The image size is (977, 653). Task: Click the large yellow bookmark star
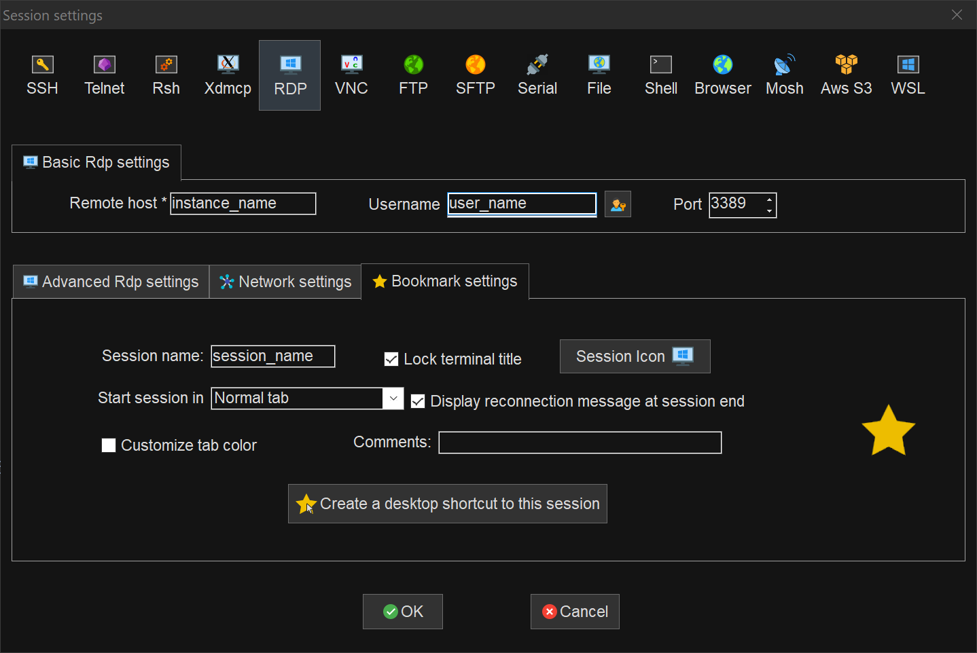(888, 430)
